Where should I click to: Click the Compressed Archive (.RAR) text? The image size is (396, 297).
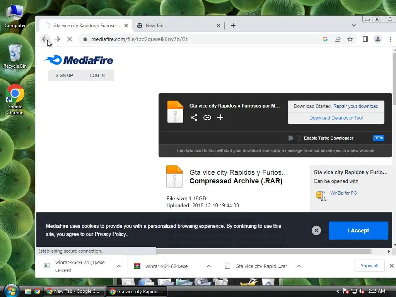coord(236,181)
